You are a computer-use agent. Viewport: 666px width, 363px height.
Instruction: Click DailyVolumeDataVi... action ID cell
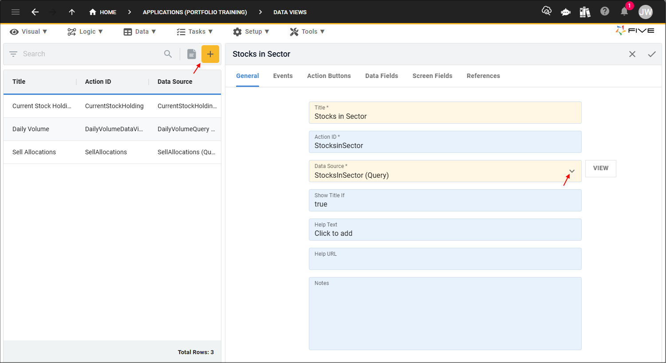(114, 129)
